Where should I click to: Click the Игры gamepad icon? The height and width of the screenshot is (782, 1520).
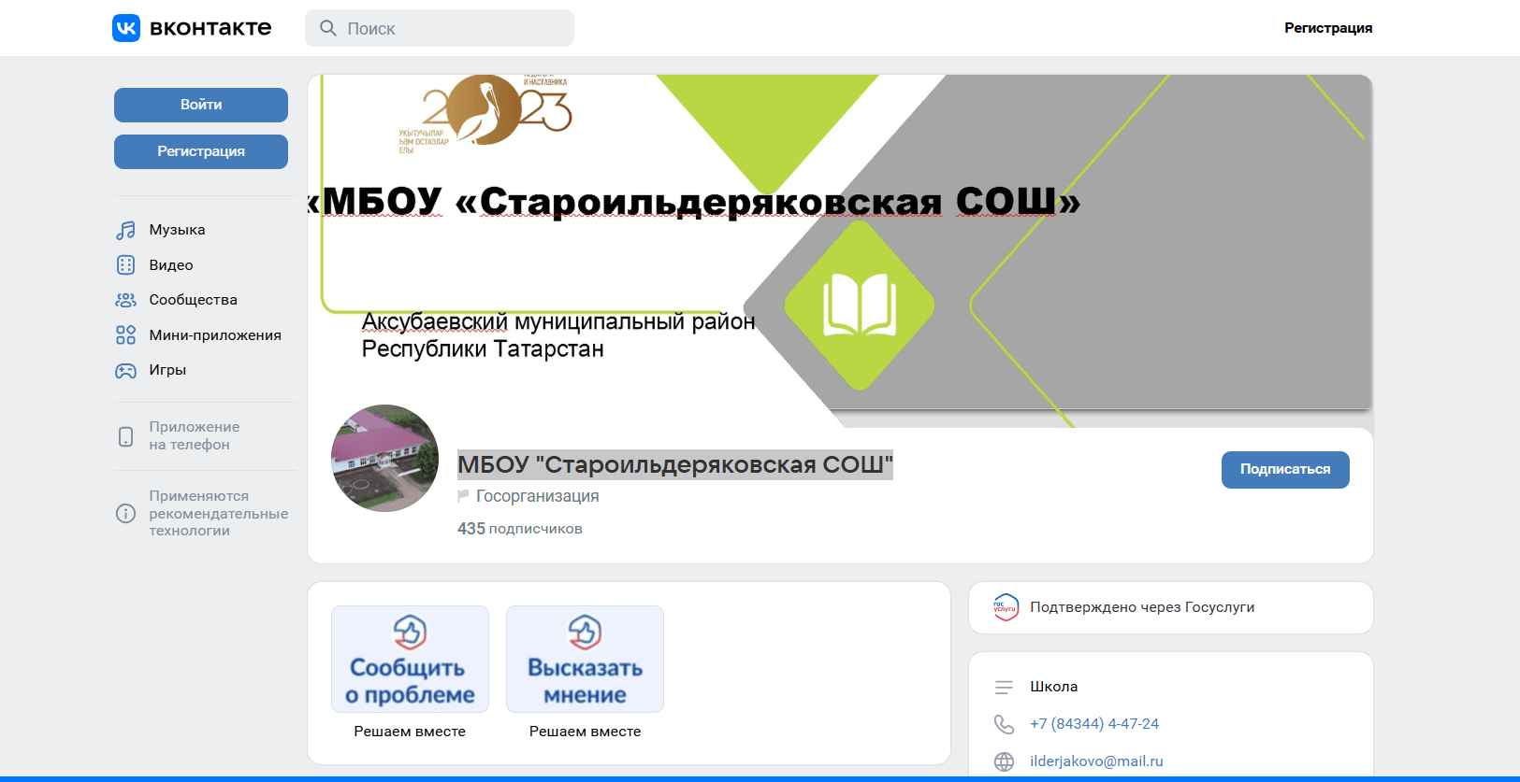click(125, 371)
